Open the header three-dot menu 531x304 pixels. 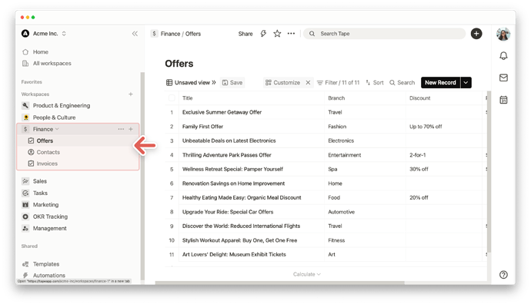[291, 34]
